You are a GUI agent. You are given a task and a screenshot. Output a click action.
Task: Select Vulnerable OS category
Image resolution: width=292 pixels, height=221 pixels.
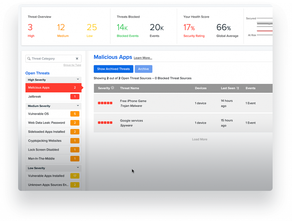point(53,114)
